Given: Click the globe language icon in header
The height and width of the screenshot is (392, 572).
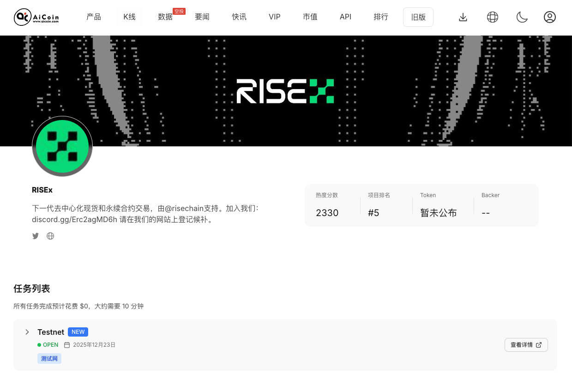Looking at the screenshot, I should coord(493,17).
